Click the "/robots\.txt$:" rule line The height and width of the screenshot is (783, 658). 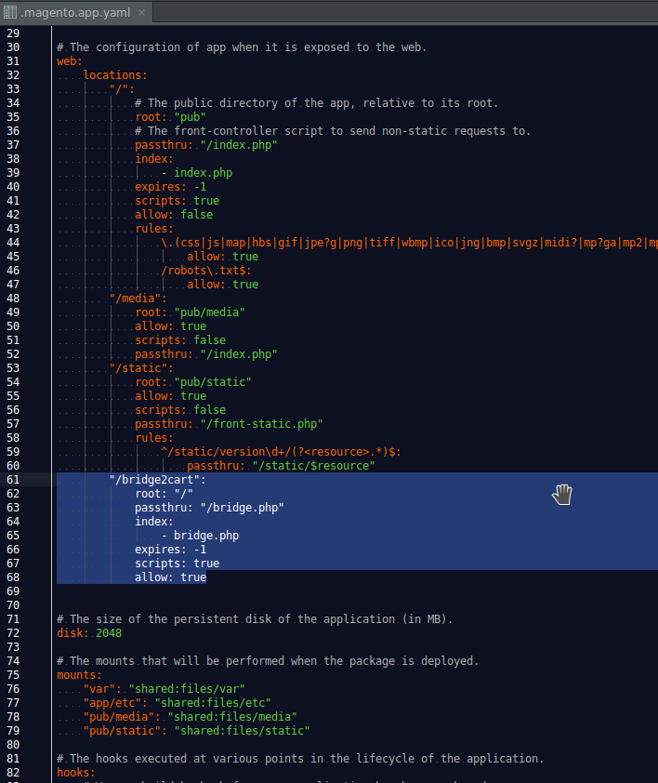tap(206, 271)
